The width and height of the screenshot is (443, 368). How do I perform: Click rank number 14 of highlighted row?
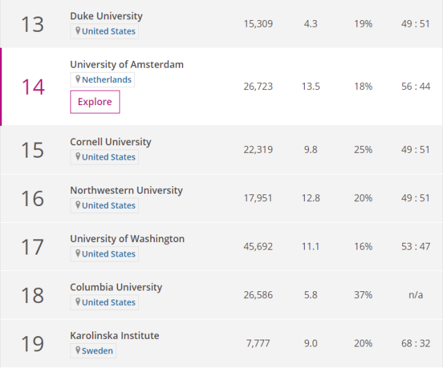(x=32, y=87)
